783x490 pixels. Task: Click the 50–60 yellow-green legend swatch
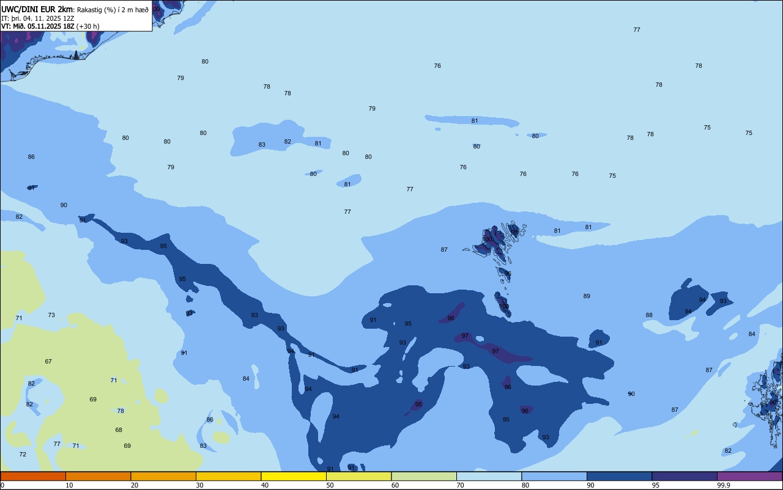click(358, 476)
